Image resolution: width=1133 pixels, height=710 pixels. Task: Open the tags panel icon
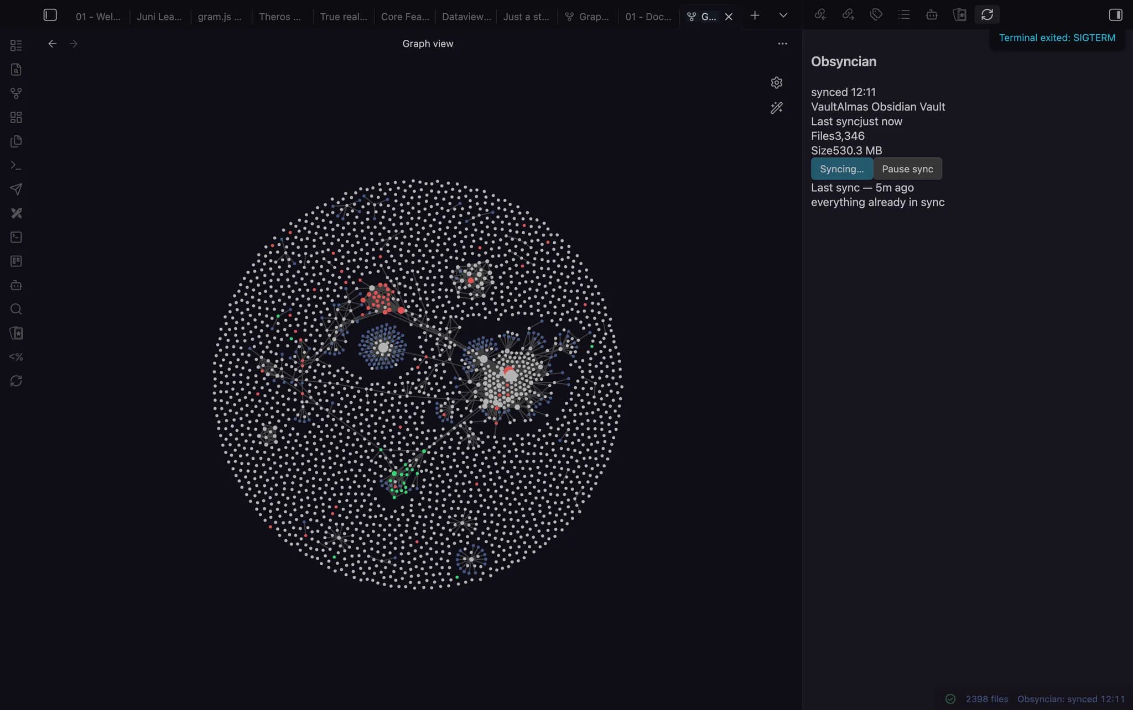click(876, 15)
